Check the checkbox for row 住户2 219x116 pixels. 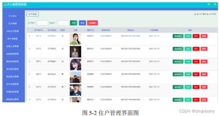coord(30,49)
